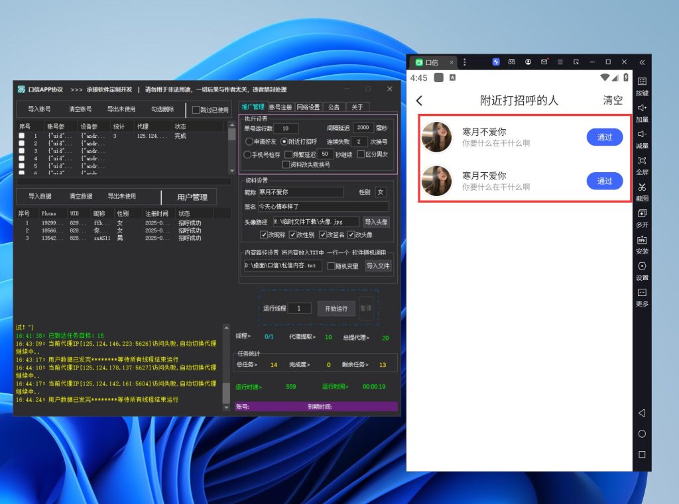Open the 性别 gender dropdown
679x504 pixels.
[381, 192]
